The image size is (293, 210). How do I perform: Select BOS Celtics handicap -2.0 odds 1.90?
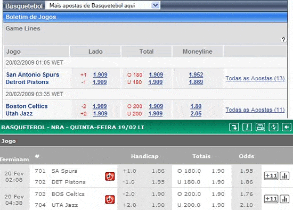[158, 194]
